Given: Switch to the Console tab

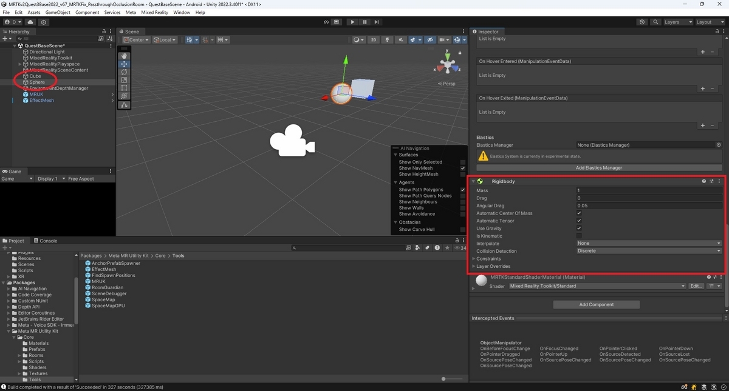Looking at the screenshot, I should coord(45,241).
